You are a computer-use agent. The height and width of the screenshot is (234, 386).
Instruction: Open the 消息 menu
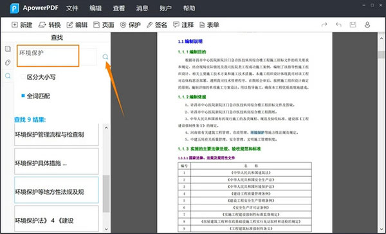(x=142, y=8)
